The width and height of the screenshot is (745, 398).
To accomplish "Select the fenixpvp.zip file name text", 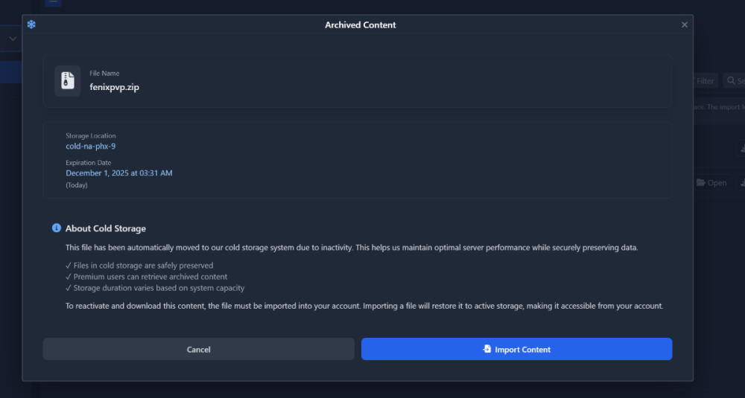I will 114,87.
